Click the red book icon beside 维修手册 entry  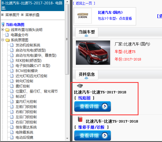(80, 119)
